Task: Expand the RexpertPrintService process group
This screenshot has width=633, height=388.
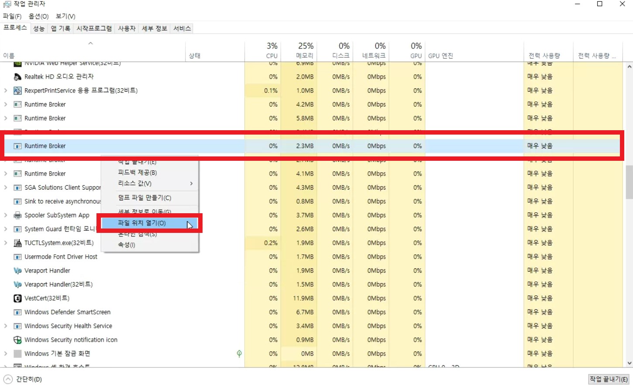Action: click(6, 90)
